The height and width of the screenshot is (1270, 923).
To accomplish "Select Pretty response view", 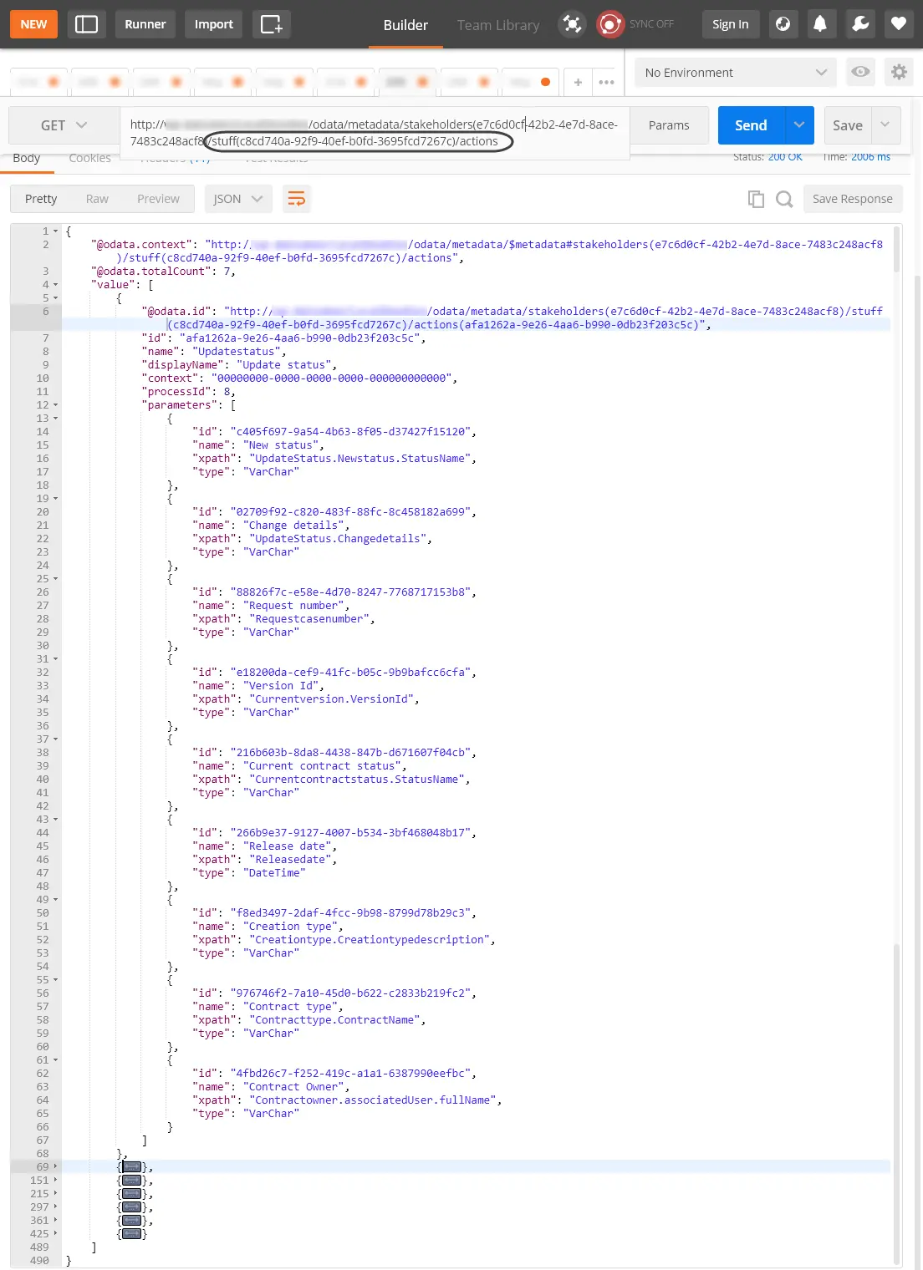I will click(41, 199).
